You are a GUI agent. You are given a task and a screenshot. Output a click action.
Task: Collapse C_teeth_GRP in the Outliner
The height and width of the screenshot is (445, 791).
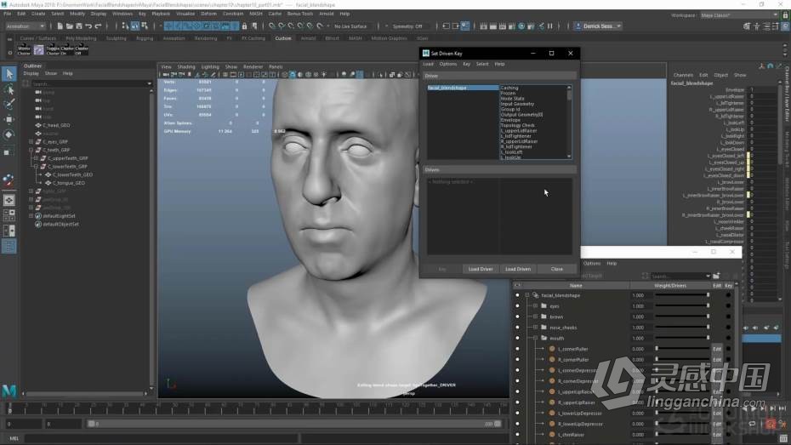point(31,150)
